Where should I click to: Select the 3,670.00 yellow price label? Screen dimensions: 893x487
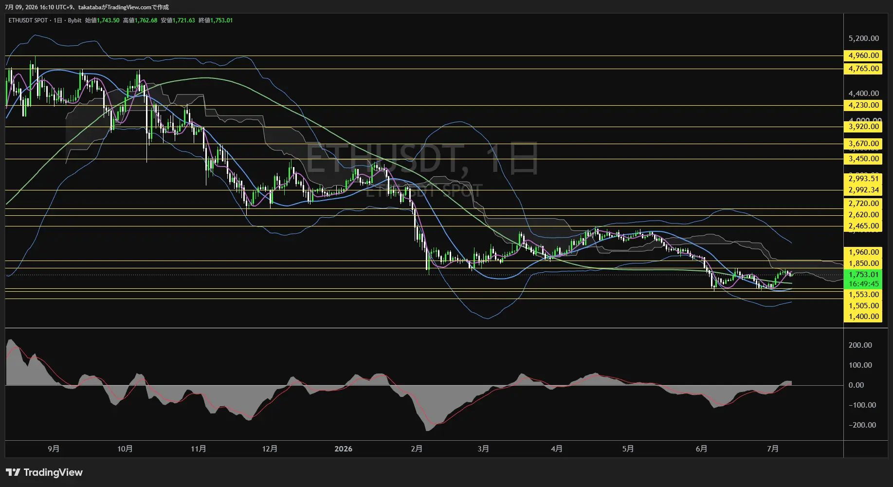pos(863,144)
